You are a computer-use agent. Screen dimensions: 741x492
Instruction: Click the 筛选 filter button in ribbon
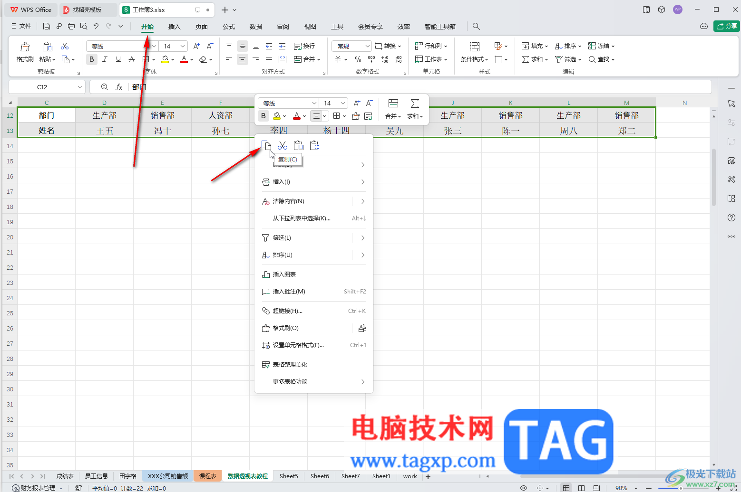pyautogui.click(x=568, y=59)
